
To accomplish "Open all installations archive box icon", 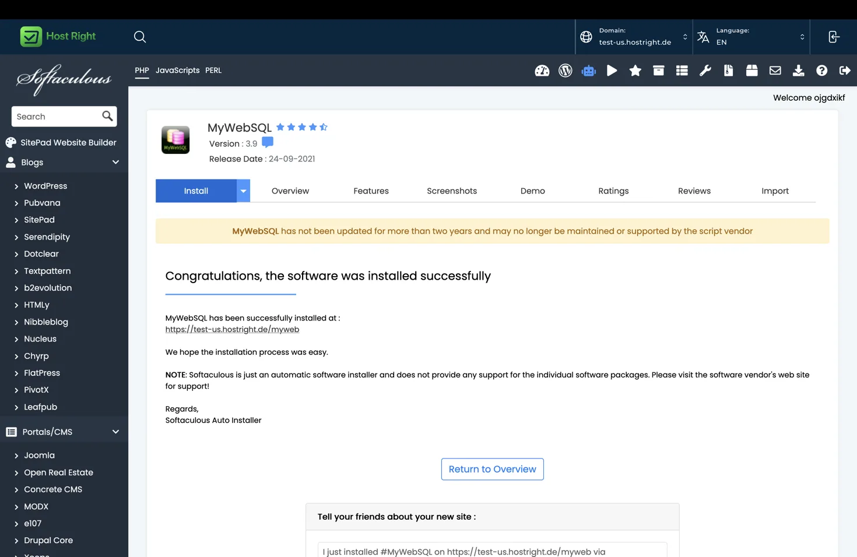I will click(x=659, y=70).
